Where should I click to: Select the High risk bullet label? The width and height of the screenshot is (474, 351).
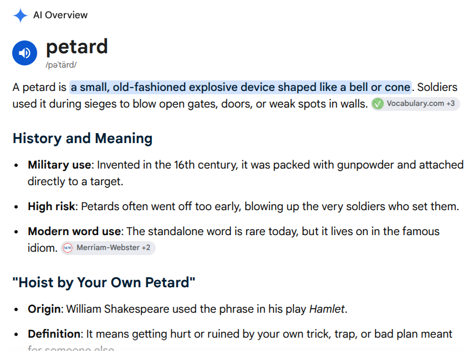point(52,207)
